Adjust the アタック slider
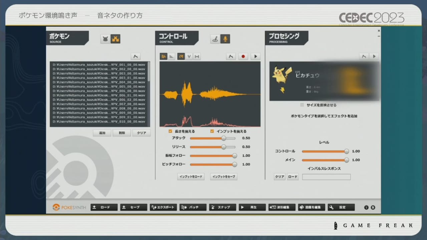Viewport: 427px width, 240px height. tap(212, 138)
